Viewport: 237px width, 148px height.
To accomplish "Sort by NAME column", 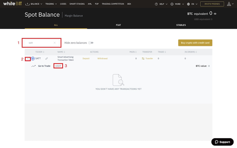I will tap(61, 52).
